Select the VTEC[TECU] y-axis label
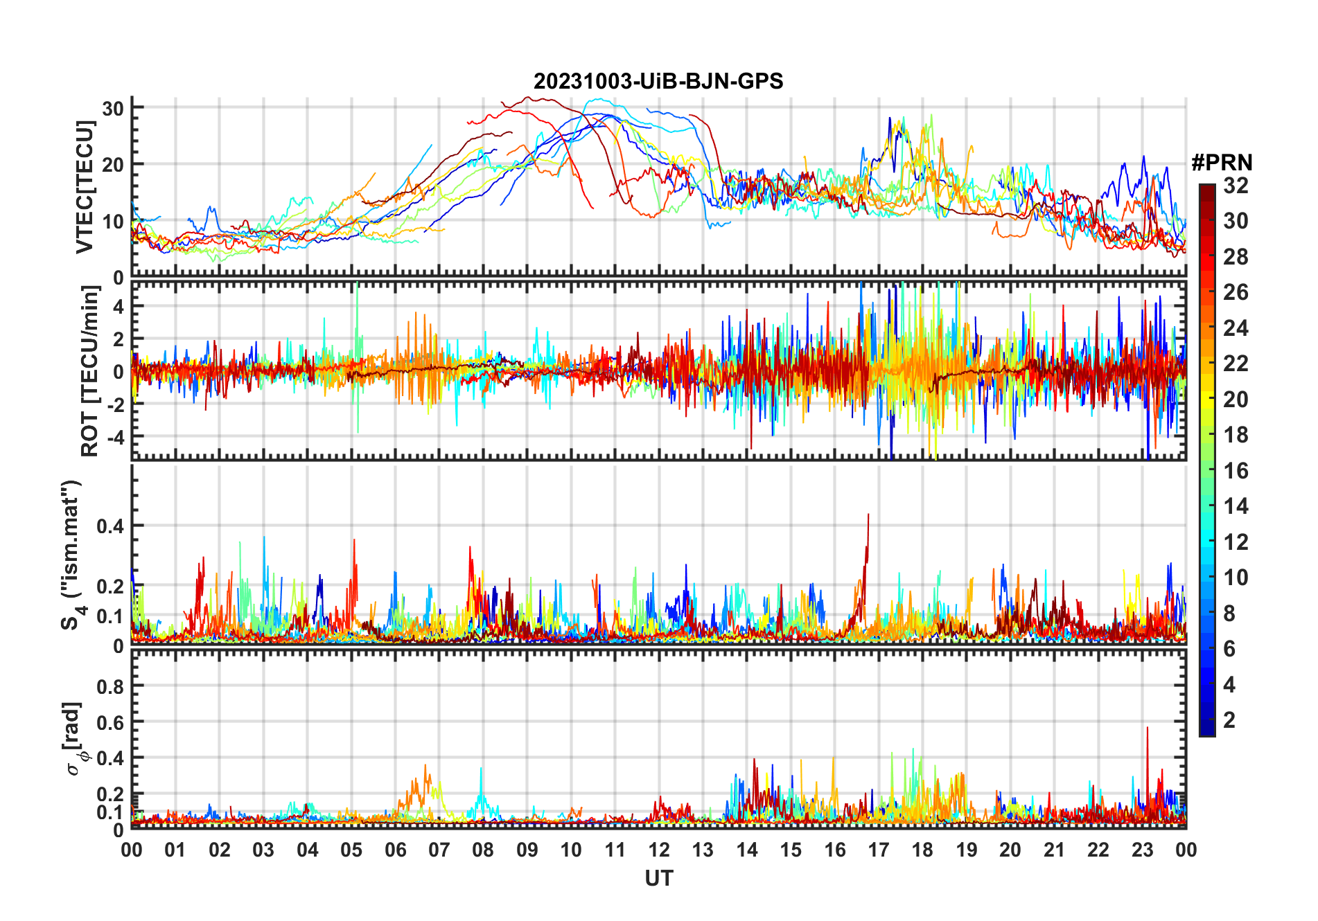This screenshot has width=1318, height=921. coord(85,187)
